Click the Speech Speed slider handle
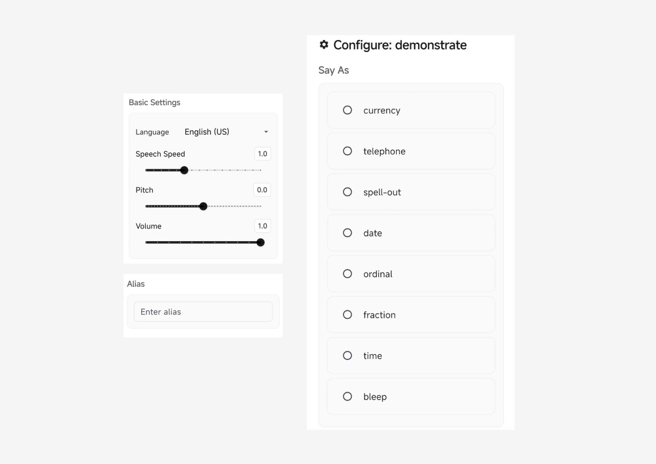This screenshot has height=464, width=656. 184,170
